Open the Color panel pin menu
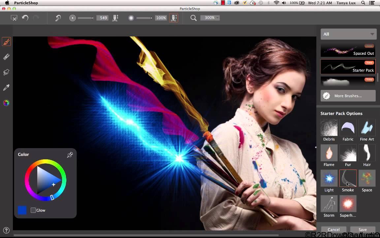 [70, 154]
